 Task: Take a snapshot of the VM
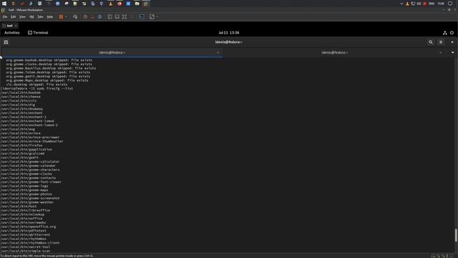(x=85, y=17)
